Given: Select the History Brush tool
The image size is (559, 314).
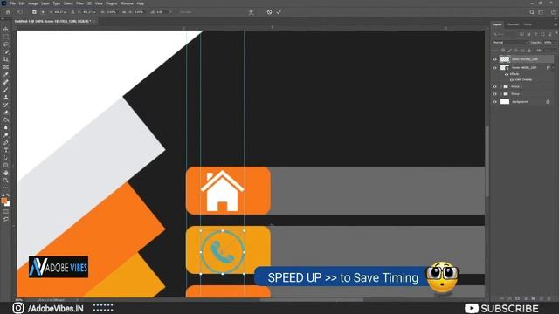Looking at the screenshot, I should click(x=6, y=105).
